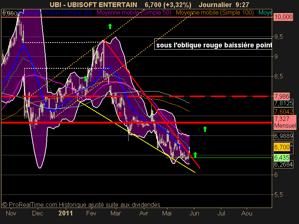Click the 8,5 price axis value

278,77
